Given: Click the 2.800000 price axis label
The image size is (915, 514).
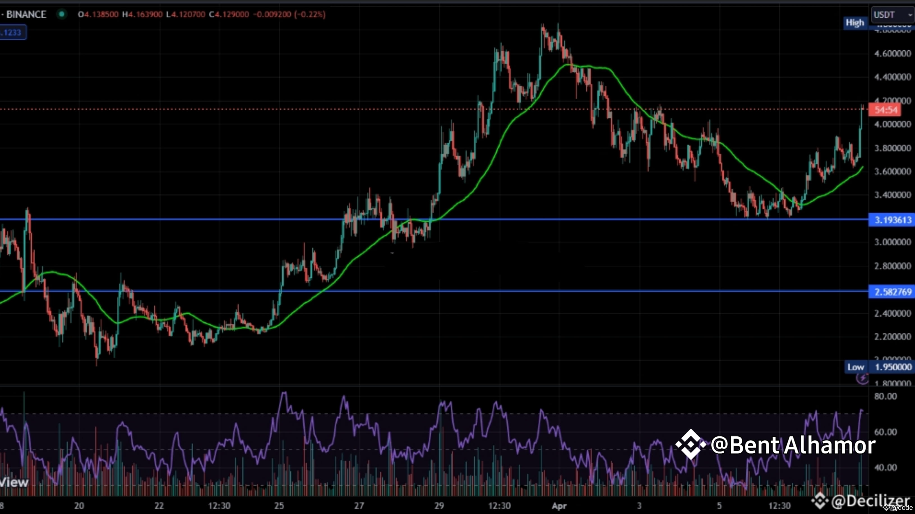Looking at the screenshot, I should tap(892, 266).
